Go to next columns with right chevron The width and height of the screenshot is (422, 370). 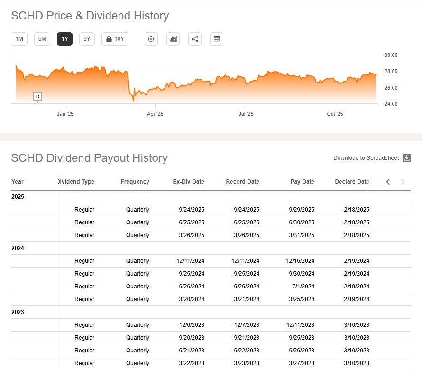[x=403, y=182]
